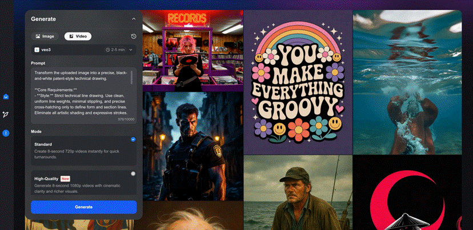Click the 2-5 min time estimate badge
473x230 pixels.
click(x=116, y=50)
